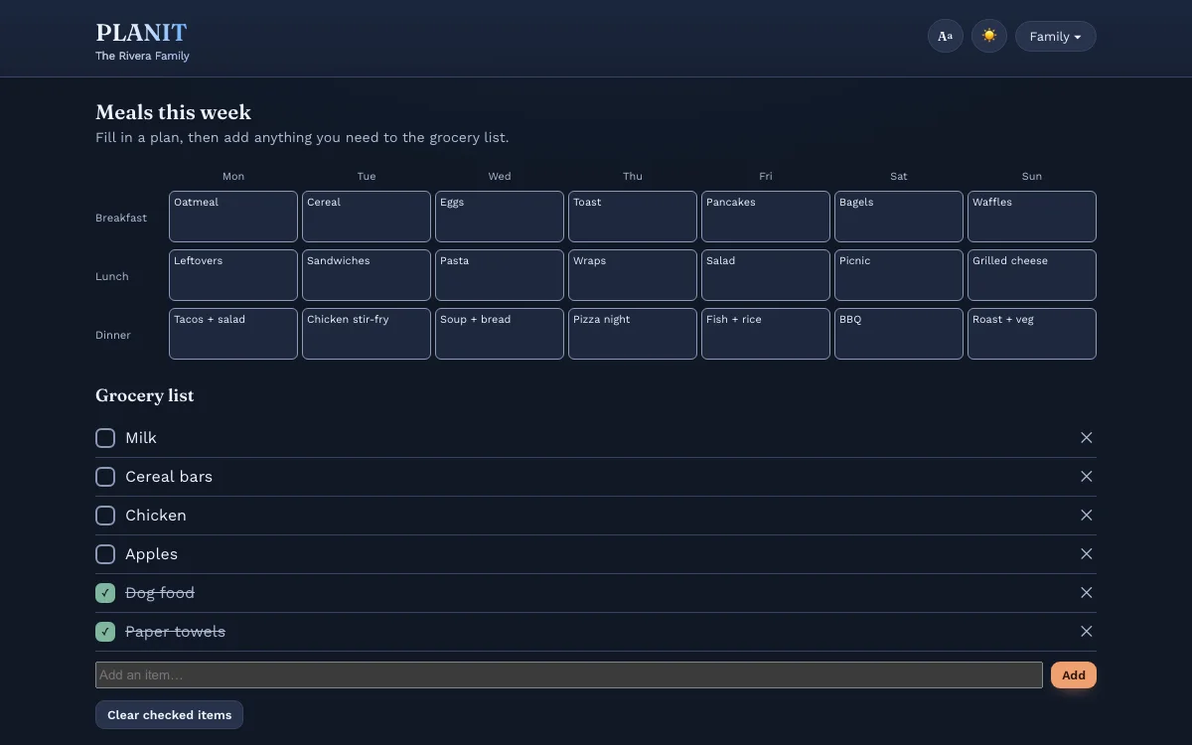This screenshot has width=1192, height=745.
Task: Edit Tuesday lunch Sandwiches cell
Action: click(x=367, y=275)
